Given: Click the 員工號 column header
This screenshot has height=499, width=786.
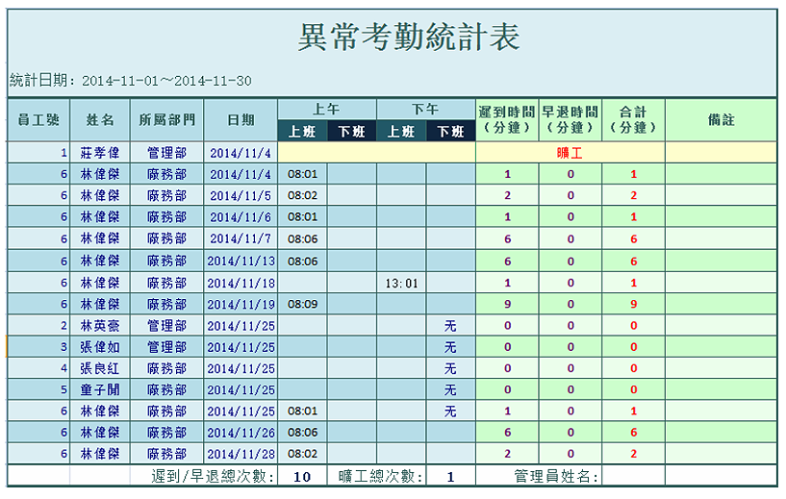Looking at the screenshot, I should coord(38,120).
